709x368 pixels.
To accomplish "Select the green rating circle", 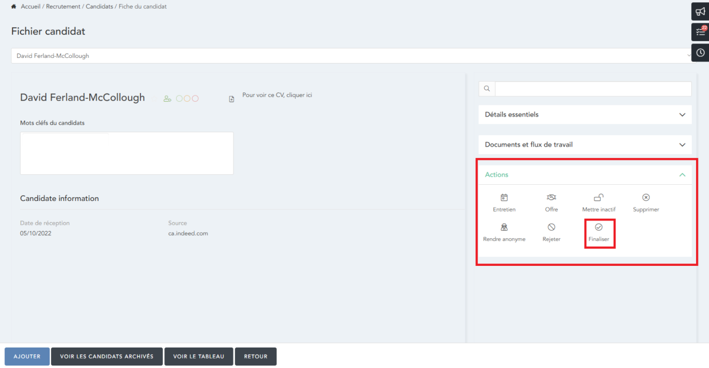I will point(180,99).
